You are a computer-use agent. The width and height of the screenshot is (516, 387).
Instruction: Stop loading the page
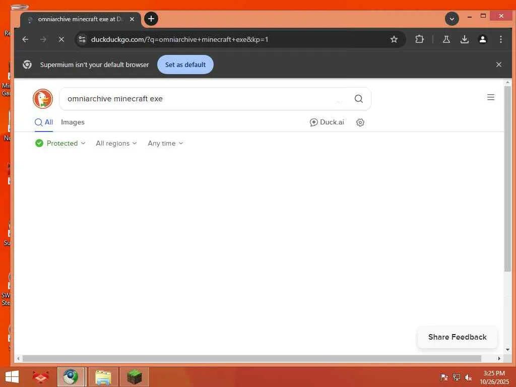coord(61,39)
